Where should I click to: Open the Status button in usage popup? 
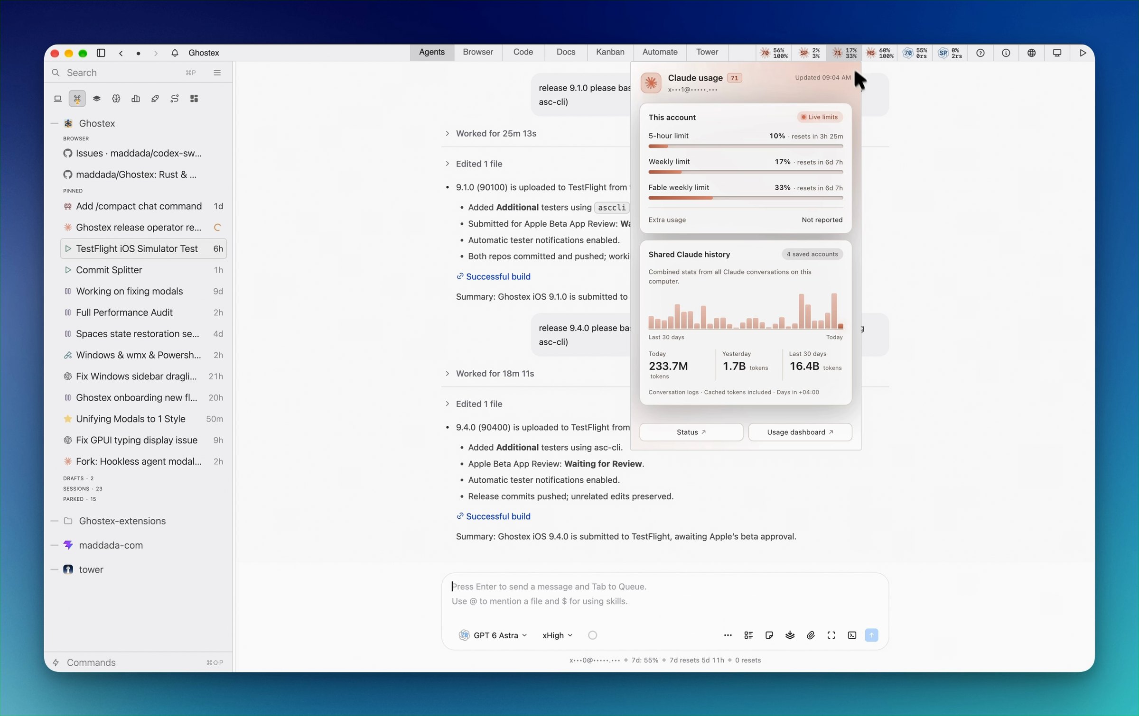pyautogui.click(x=691, y=432)
